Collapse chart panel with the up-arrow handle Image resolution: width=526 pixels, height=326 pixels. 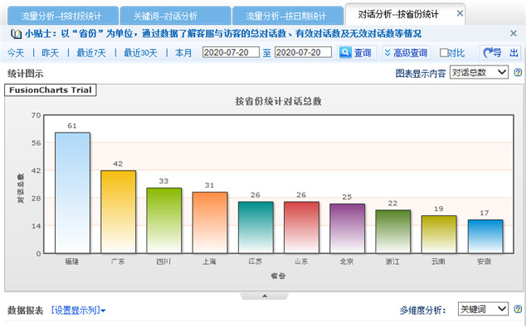(263, 296)
